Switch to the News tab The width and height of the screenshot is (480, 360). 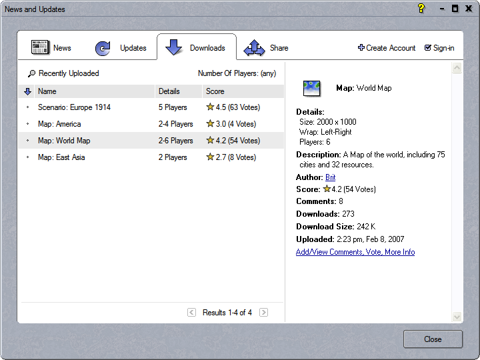(61, 48)
